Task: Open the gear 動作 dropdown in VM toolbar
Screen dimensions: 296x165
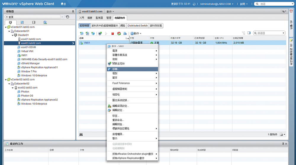Action: [136, 33]
